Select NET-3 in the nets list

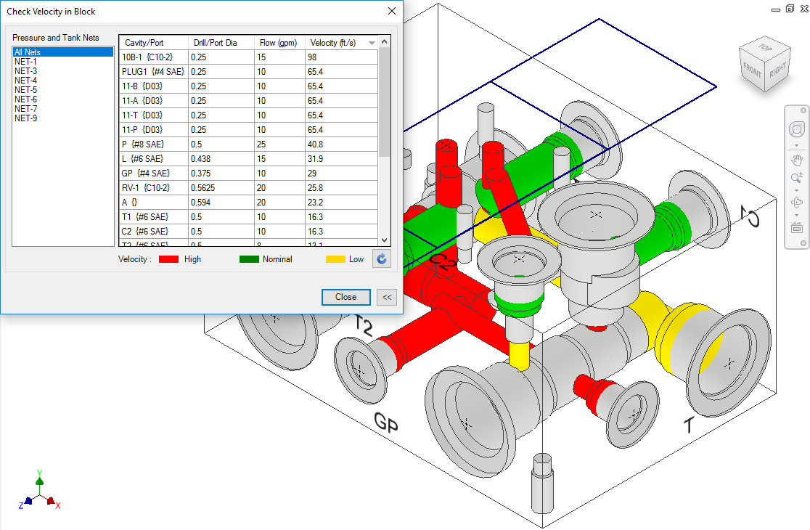coord(26,71)
